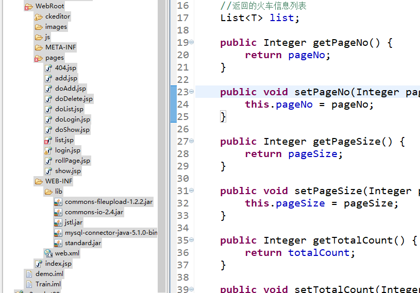Click line number 16 in gutter

pos(183,6)
